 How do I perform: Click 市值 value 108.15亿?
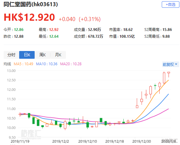[x=127, y=36]
